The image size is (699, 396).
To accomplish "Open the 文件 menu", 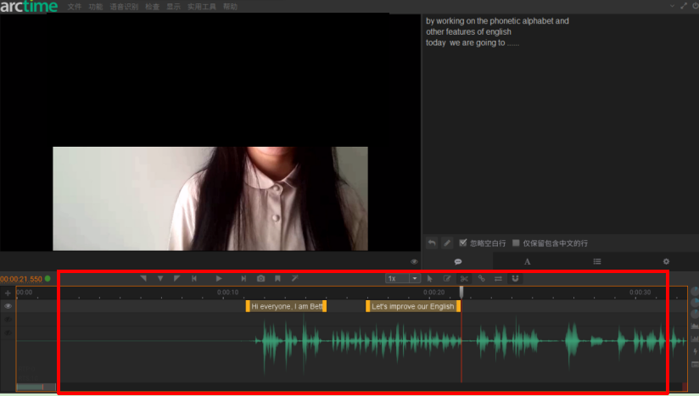I will coord(75,6).
